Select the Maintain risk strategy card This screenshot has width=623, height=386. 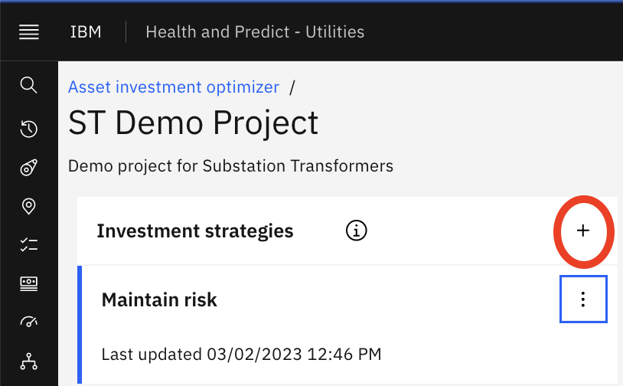(347, 325)
